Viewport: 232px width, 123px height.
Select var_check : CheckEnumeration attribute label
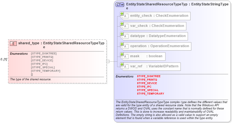point(157,26)
